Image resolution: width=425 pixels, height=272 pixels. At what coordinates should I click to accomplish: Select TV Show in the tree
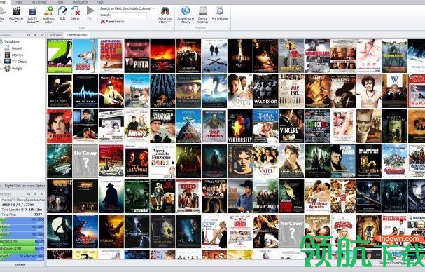19,62
